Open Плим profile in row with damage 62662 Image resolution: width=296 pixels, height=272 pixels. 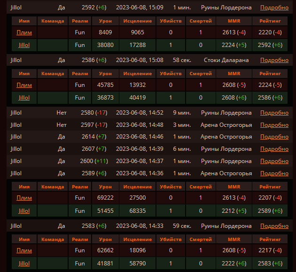coord(24,250)
